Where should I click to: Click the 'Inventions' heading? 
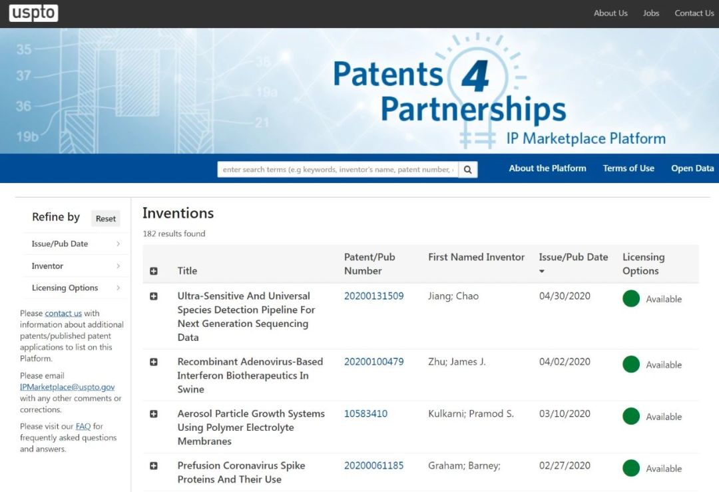[178, 213]
